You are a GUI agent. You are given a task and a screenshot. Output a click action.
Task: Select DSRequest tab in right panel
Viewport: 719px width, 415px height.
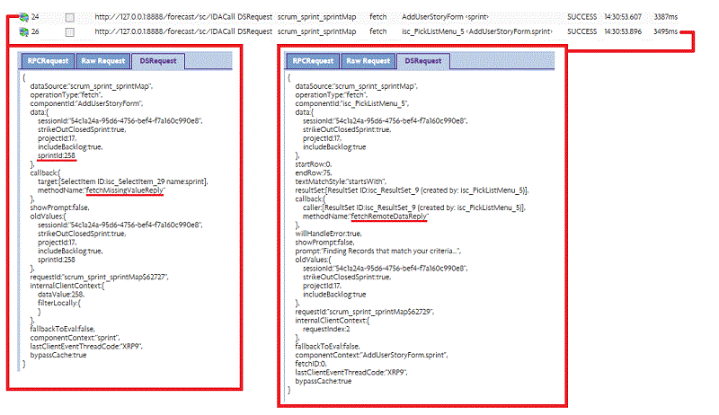click(422, 61)
